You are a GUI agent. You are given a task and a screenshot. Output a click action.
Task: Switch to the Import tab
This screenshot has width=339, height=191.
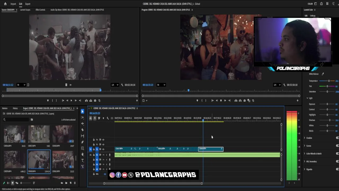[13, 4]
